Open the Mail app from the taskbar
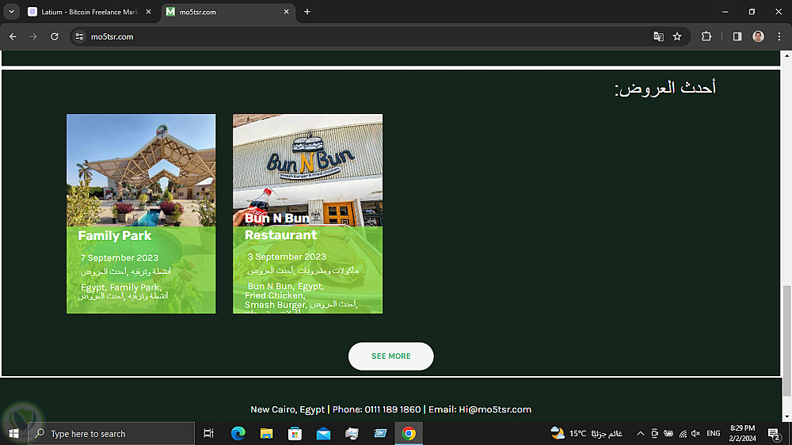The height and width of the screenshot is (445, 792). 323,433
